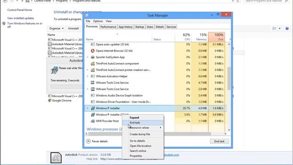Screen dimensions: 293x165
Task: Choose Expand from the context menu
Action: [143, 117]
